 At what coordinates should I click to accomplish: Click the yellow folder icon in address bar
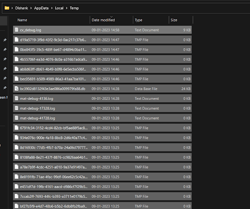pos(7,8)
